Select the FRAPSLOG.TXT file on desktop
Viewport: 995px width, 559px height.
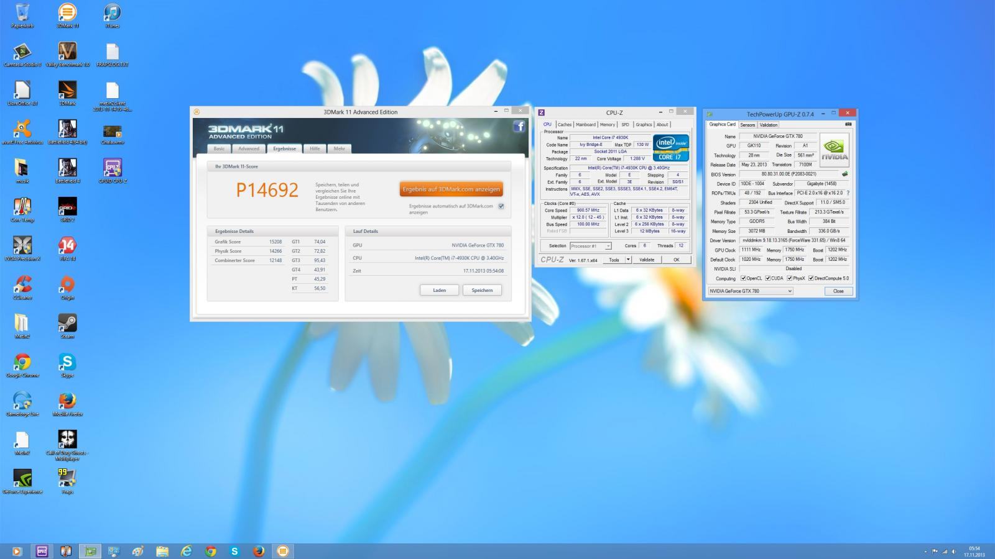[x=112, y=55]
